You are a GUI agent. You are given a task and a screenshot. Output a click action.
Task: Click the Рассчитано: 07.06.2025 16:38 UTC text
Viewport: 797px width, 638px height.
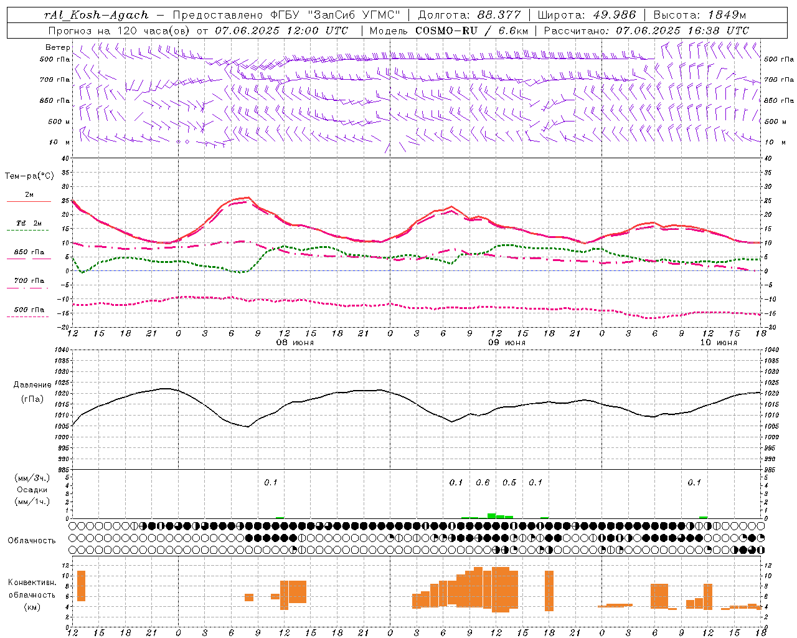(x=646, y=31)
